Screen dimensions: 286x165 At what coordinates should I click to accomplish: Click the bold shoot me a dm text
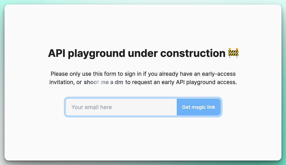click(x=103, y=82)
